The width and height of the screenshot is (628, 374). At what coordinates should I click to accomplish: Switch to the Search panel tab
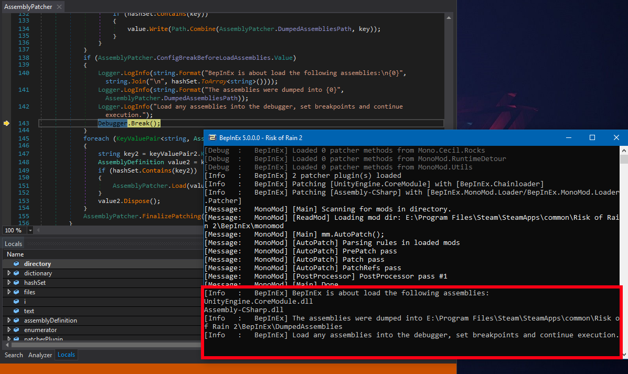[x=14, y=355]
